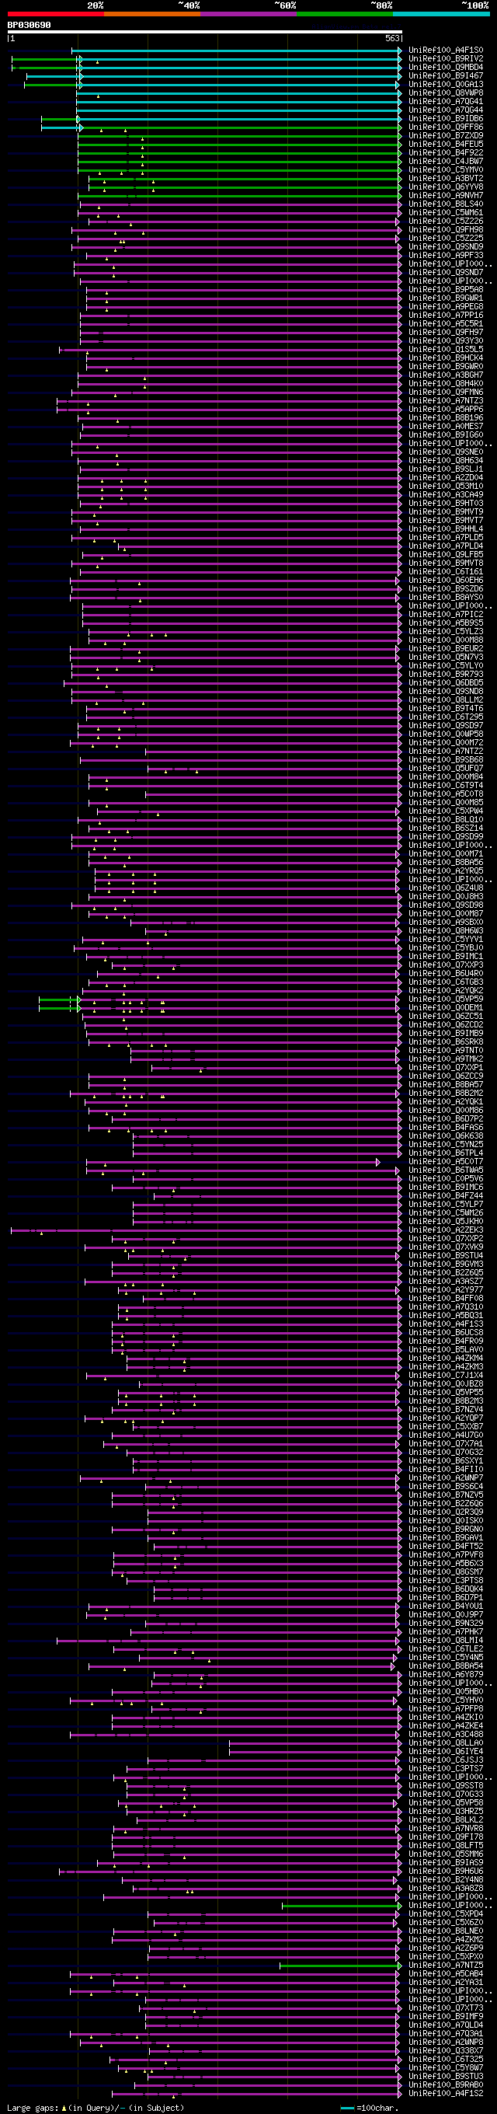The width and height of the screenshot is (497, 2114).
Task: Select hit UniRef100_Q53M10
Action: (x=447, y=486)
